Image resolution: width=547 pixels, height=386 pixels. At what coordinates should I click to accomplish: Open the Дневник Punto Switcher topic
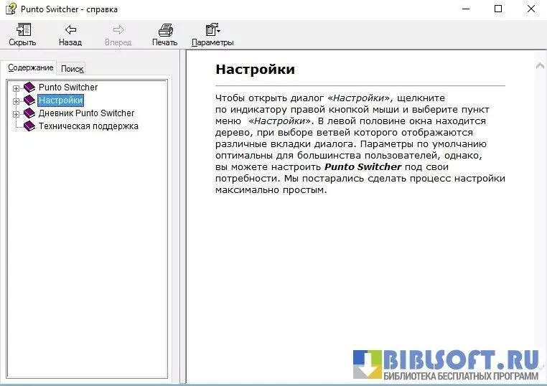[x=86, y=113]
